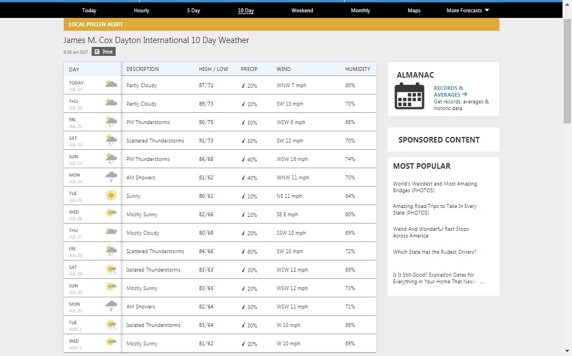Click Saturday Jul 29 isolated thunderstorms icon
572x356 pixels.
coord(111,269)
